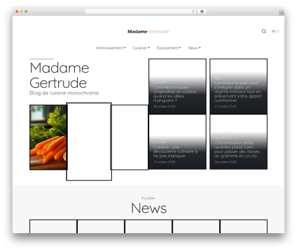
Task: Open article about bread in a slimming diet
Action: point(238,92)
